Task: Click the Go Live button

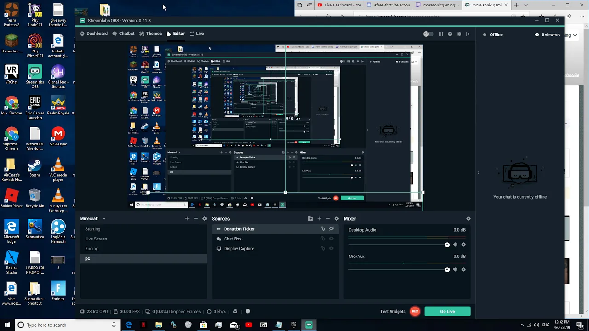Action: 447,311
